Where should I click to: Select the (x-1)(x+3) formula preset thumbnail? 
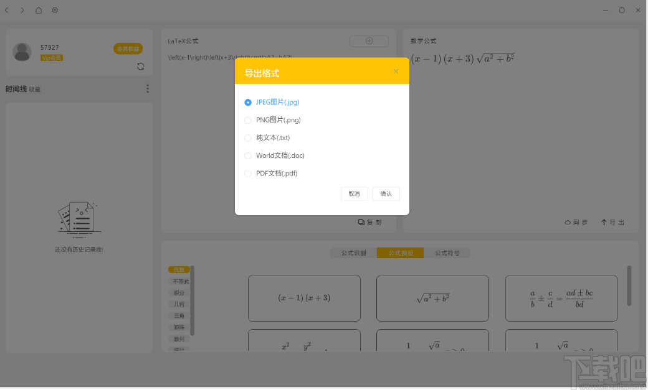click(304, 297)
